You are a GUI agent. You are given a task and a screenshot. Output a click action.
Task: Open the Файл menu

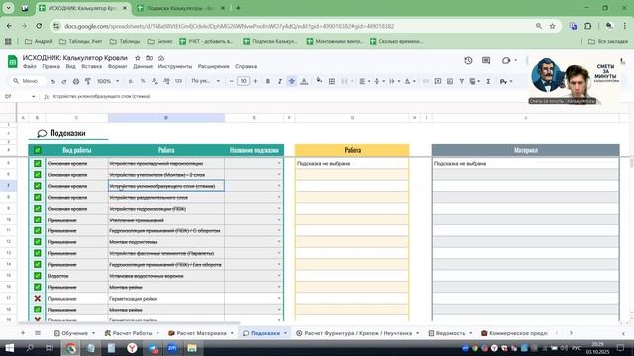click(29, 66)
